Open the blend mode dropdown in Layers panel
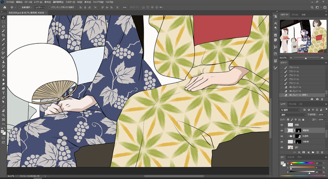This screenshot has height=179, width=328. (293, 115)
